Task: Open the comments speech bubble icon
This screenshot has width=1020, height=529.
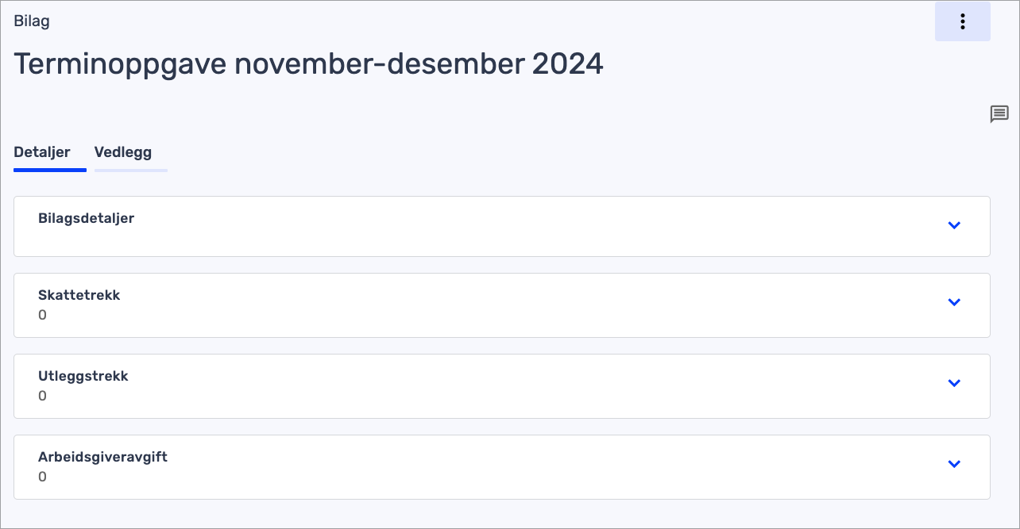Action: (x=999, y=114)
